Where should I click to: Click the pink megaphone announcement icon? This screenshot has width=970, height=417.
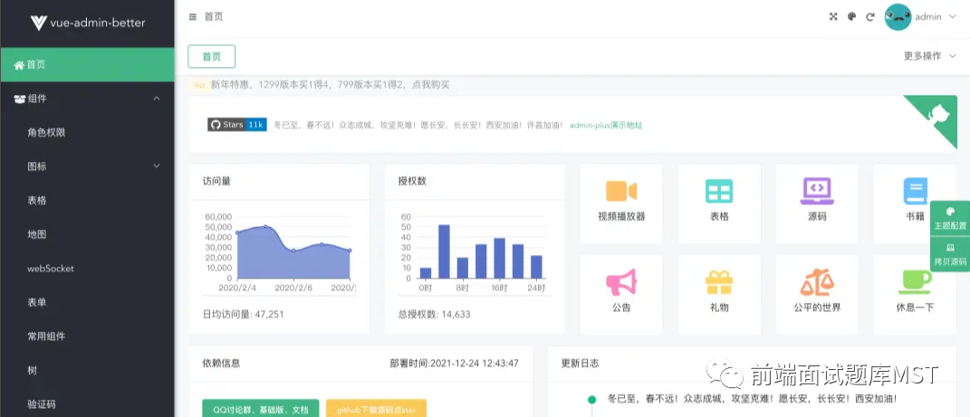point(621,282)
